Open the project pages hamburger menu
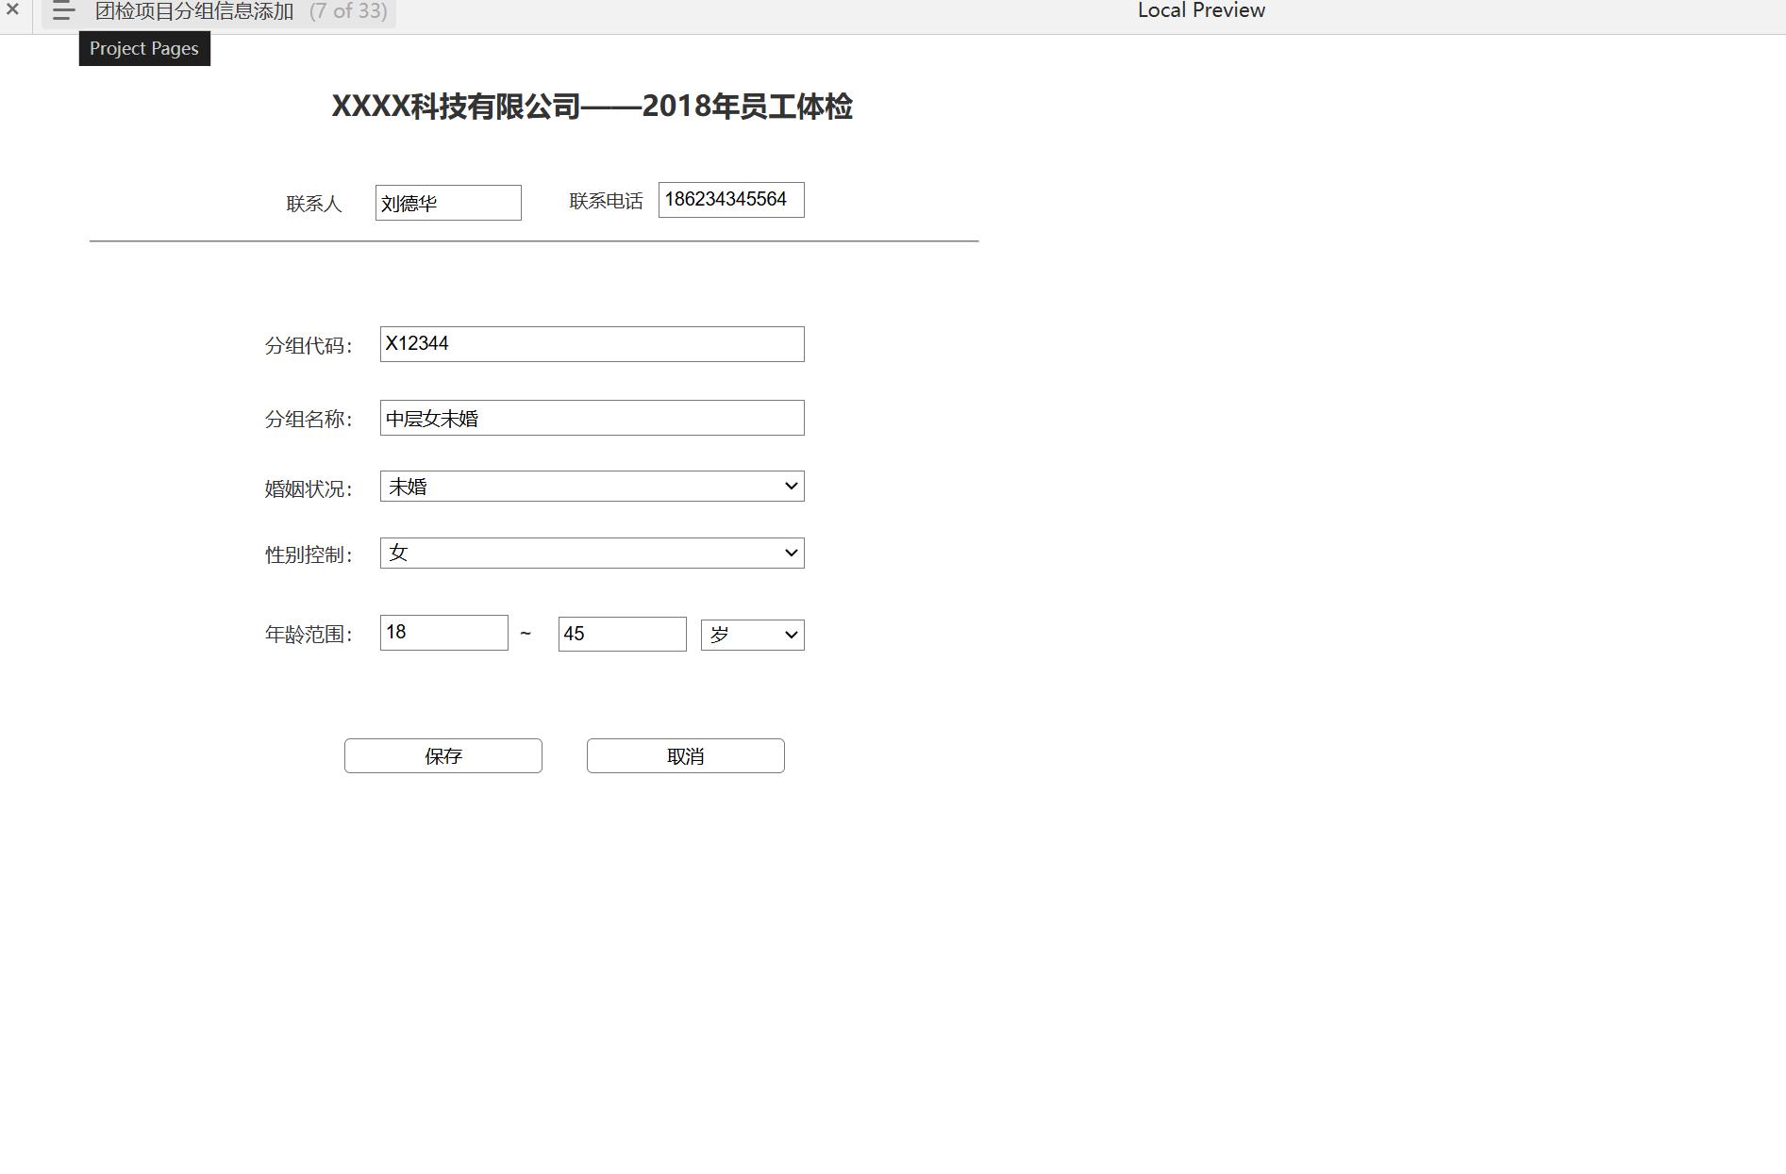The image size is (1786, 1174). point(63,11)
